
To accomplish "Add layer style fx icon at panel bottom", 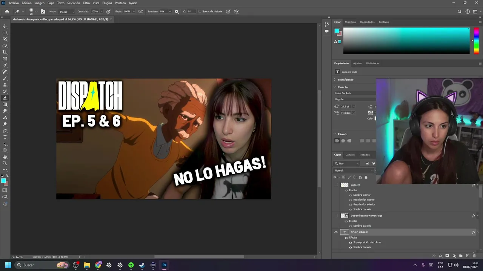I will coord(440,256).
